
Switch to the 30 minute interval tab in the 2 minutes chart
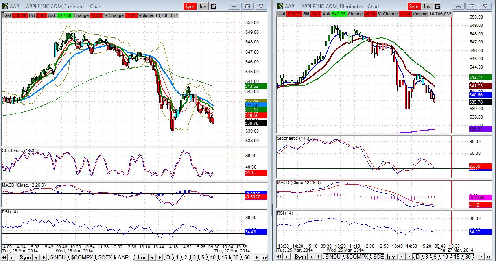point(236,257)
